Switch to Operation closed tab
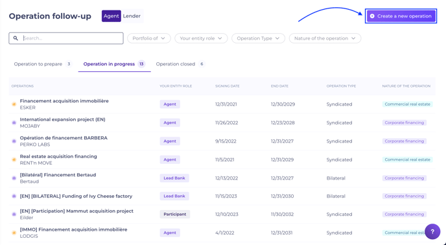This screenshot has width=446, height=245. pyautogui.click(x=180, y=64)
